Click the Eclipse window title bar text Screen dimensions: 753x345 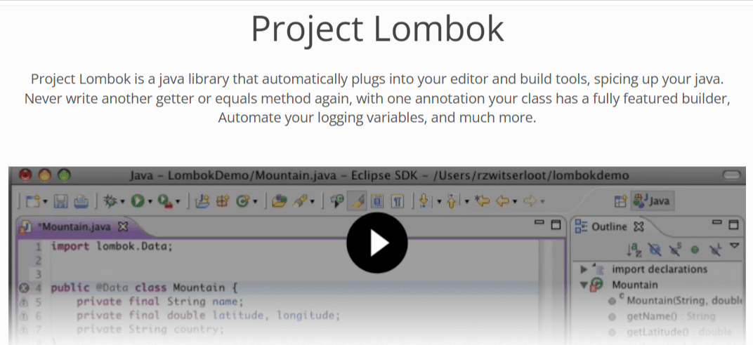379,175
